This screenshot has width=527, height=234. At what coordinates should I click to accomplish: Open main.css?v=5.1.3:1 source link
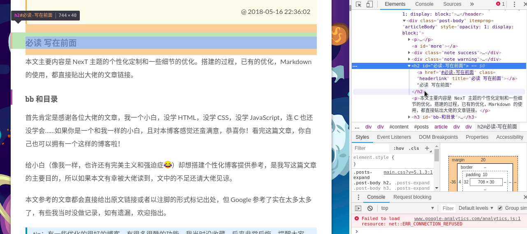pyautogui.click(x=408, y=172)
